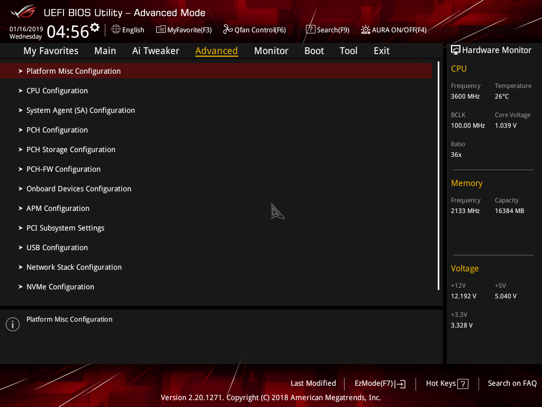This screenshot has width=542, height=407.
Task: Open MyFavorite with its toolbar icon
Action: click(160, 30)
